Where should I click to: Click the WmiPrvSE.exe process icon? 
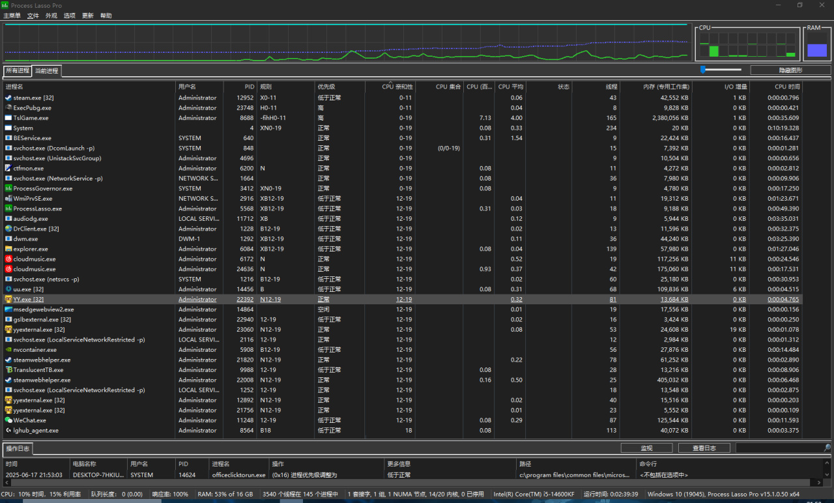(8, 199)
